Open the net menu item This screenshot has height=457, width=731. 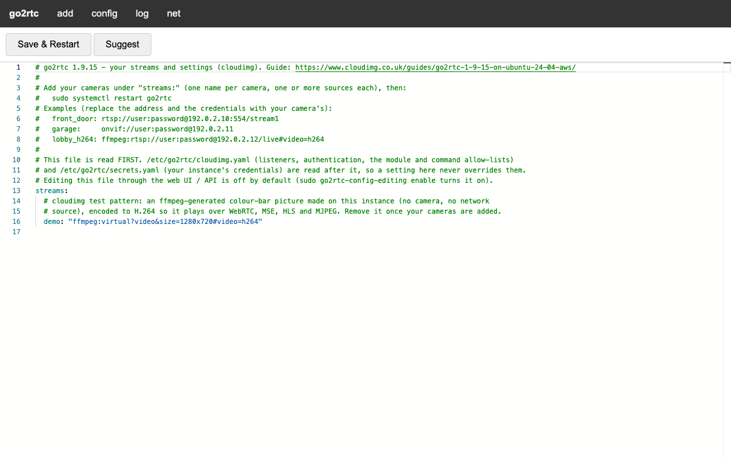pyautogui.click(x=174, y=13)
